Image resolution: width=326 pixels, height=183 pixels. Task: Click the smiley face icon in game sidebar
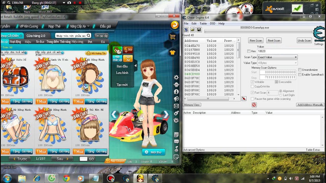click(176, 157)
